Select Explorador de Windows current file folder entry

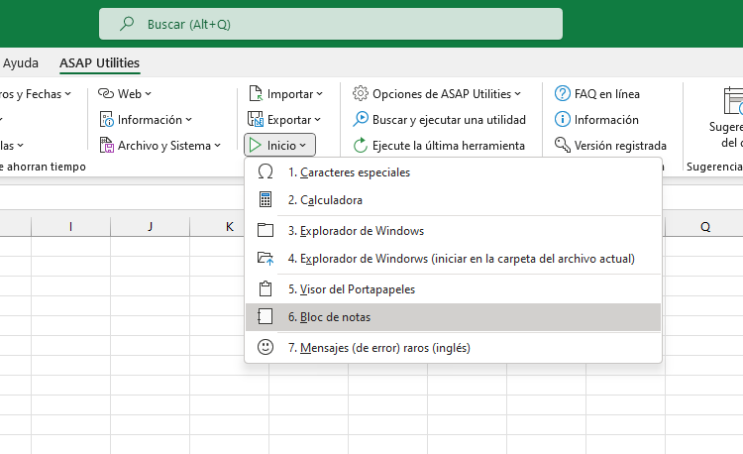453,259
